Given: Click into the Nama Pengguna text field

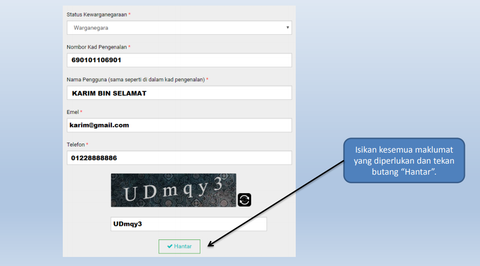Looking at the screenshot, I should [179, 93].
